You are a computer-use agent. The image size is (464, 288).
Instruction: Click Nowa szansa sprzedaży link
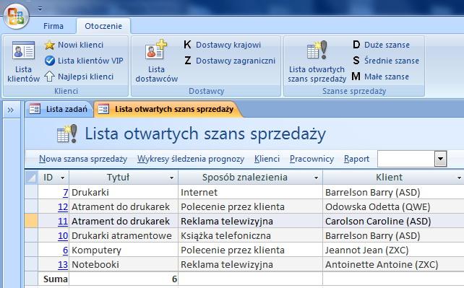coord(83,159)
